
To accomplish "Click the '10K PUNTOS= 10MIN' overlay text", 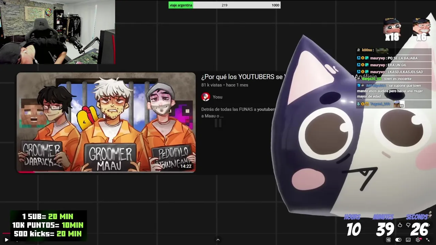I will [x=48, y=225].
